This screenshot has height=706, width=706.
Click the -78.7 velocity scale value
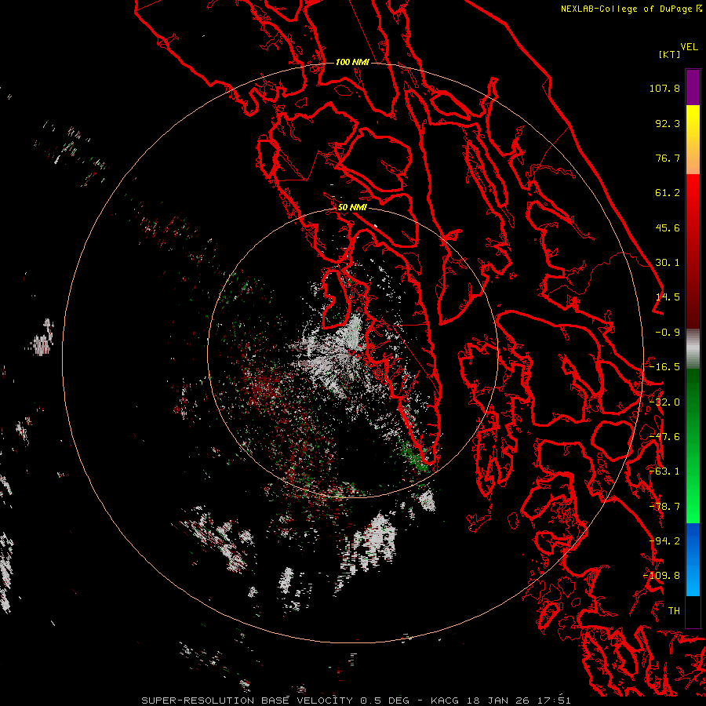pyautogui.click(x=664, y=507)
